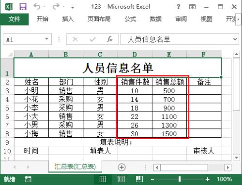
Task: Switch to Page Break Preview
Action: pos(139,179)
